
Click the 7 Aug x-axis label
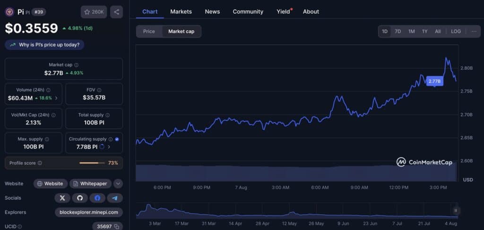241,188
